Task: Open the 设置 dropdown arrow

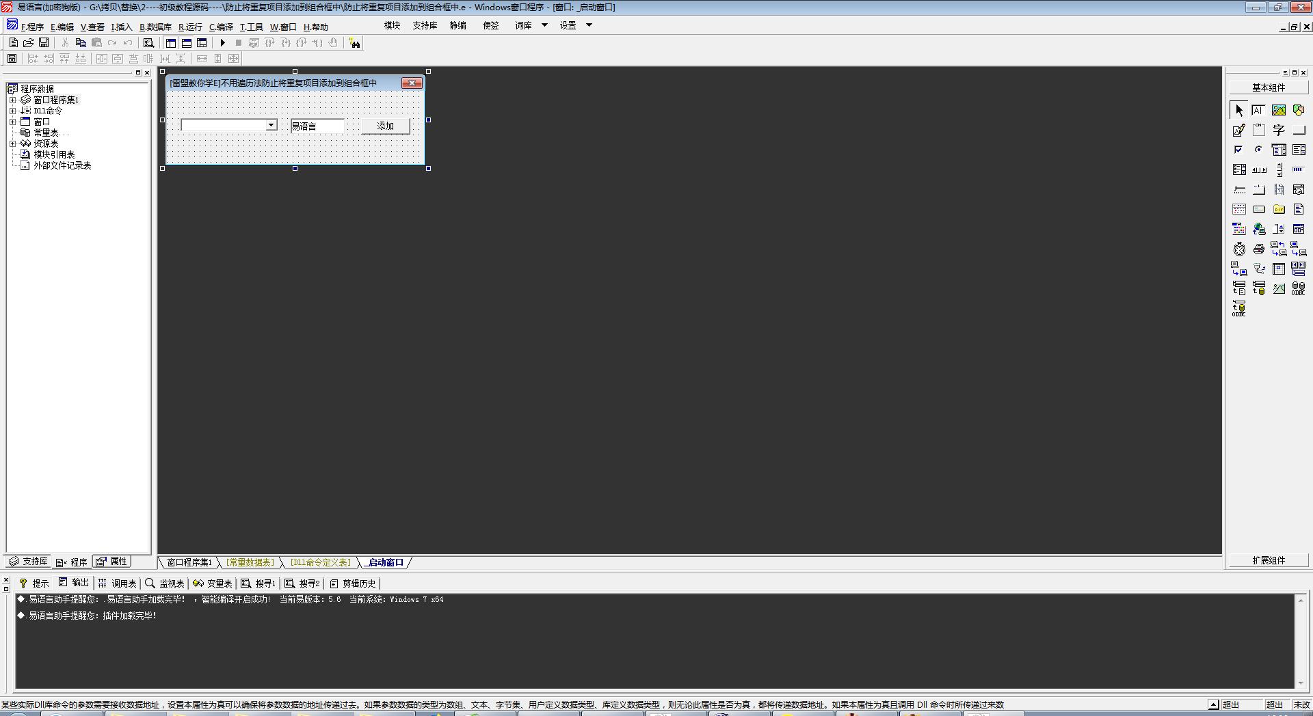Action: click(589, 25)
